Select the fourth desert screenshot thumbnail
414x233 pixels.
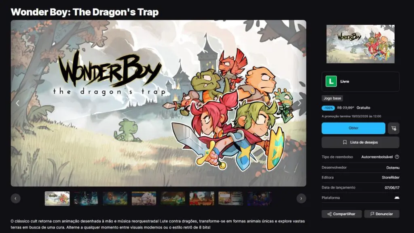click(x=144, y=199)
